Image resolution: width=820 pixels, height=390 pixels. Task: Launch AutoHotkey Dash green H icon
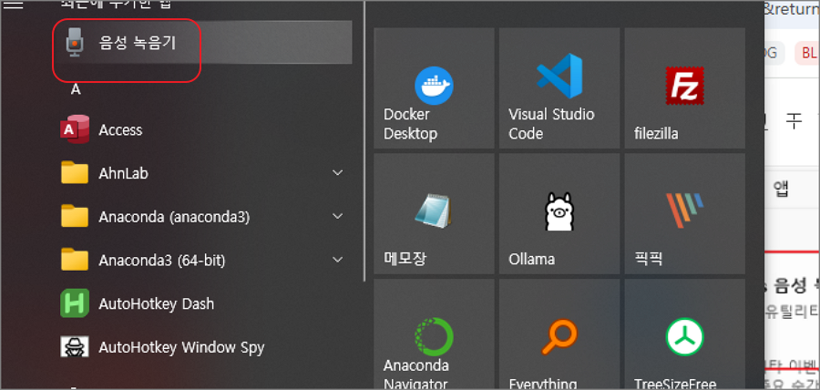tap(75, 303)
